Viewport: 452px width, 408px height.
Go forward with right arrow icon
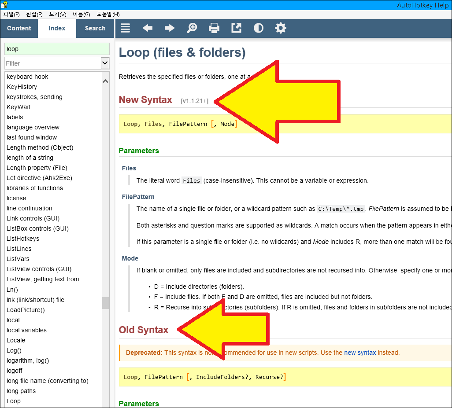pos(170,28)
